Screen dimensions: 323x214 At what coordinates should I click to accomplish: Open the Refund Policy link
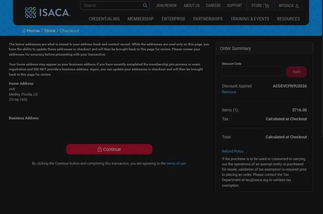click(x=232, y=151)
